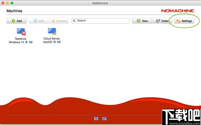Open gear settings beside Windows 10
Viewport: 201px width, 125px height.
pos(27,42)
